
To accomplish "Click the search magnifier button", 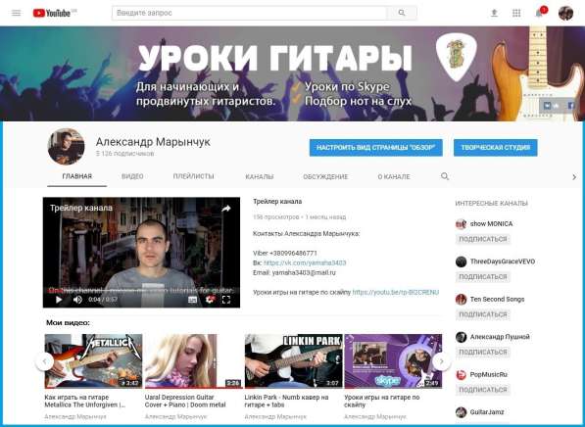I will [x=402, y=13].
